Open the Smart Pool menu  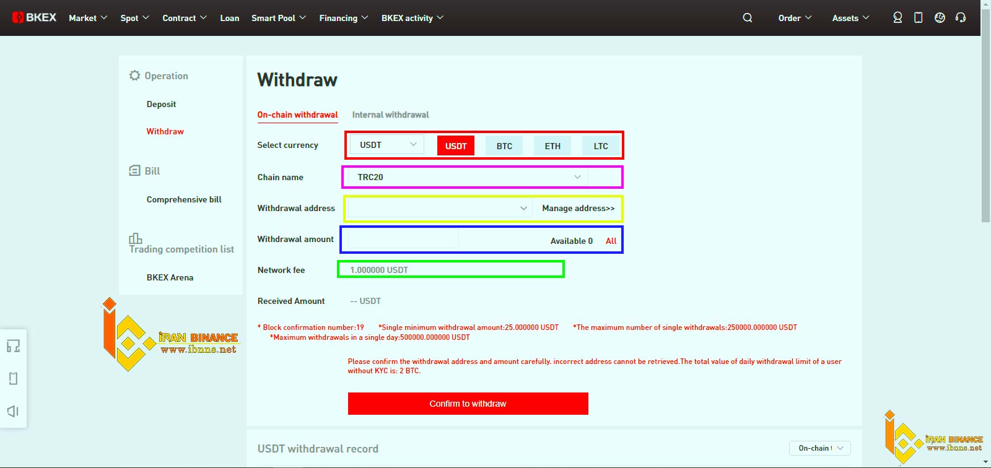(x=279, y=18)
